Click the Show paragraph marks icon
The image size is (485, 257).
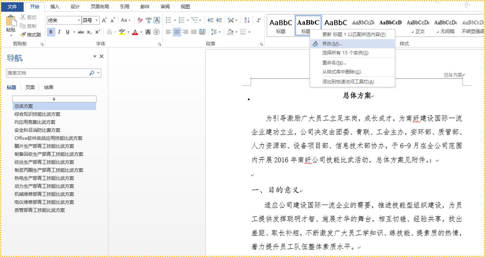coord(259,20)
